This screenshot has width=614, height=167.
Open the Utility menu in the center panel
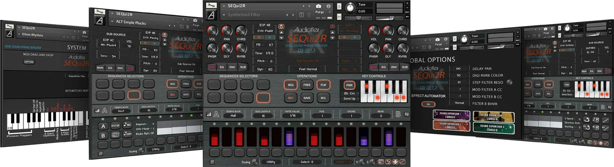[x=271, y=162]
